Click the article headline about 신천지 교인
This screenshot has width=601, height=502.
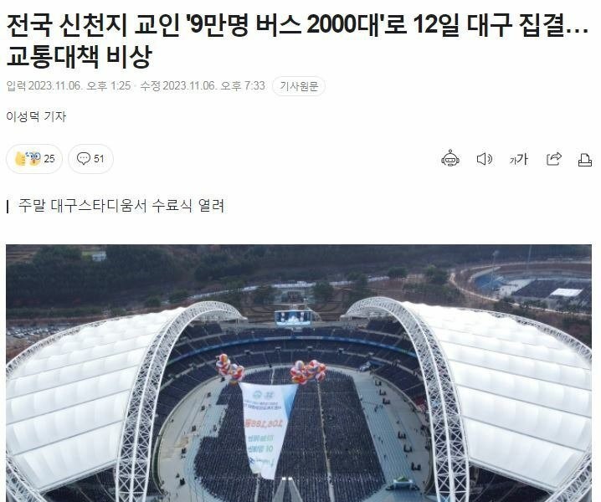[297, 41]
